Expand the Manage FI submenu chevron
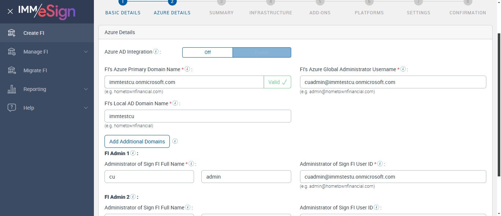501x216 pixels. [86, 52]
